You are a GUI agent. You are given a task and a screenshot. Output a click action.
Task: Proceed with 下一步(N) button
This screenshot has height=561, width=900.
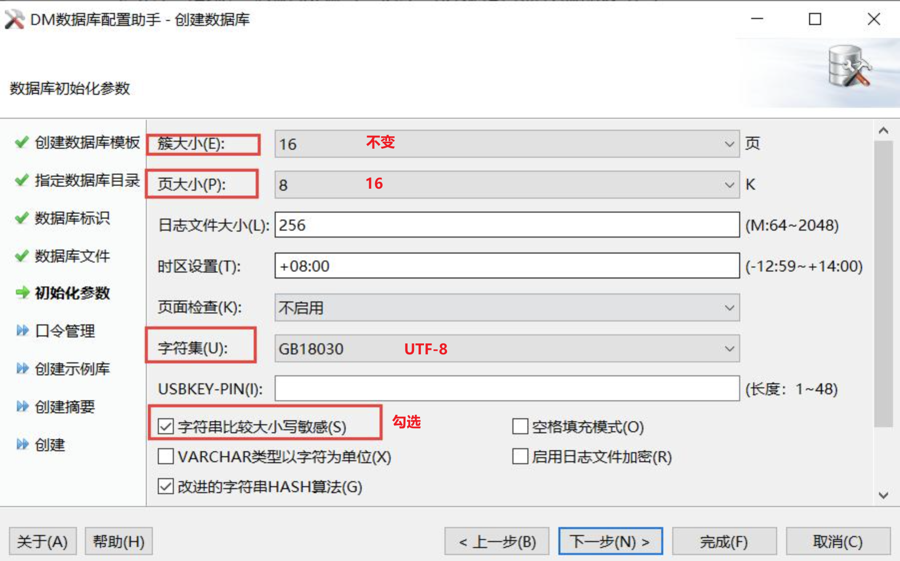(x=610, y=541)
